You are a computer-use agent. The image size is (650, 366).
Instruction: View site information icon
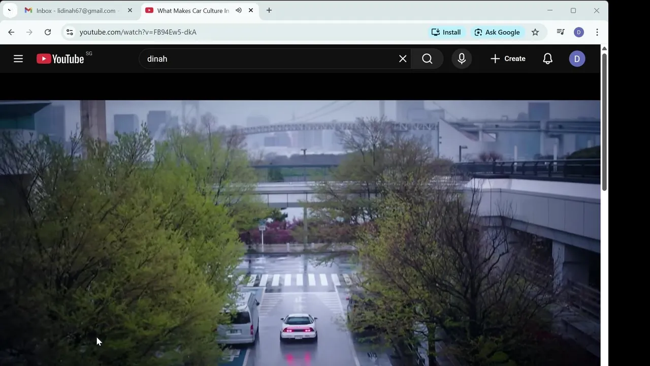(x=70, y=32)
